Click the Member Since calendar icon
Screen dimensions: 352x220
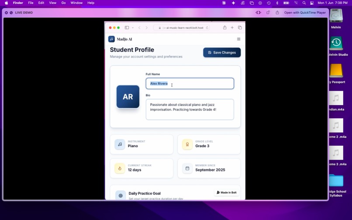click(x=187, y=168)
